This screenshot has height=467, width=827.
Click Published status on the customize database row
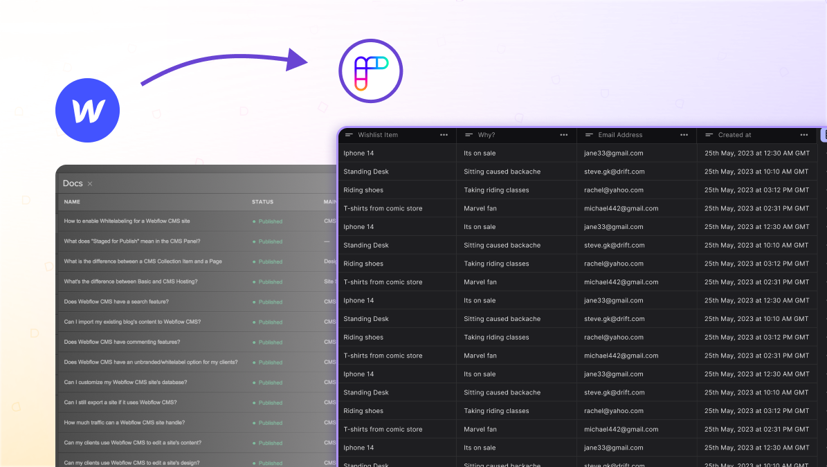267,383
